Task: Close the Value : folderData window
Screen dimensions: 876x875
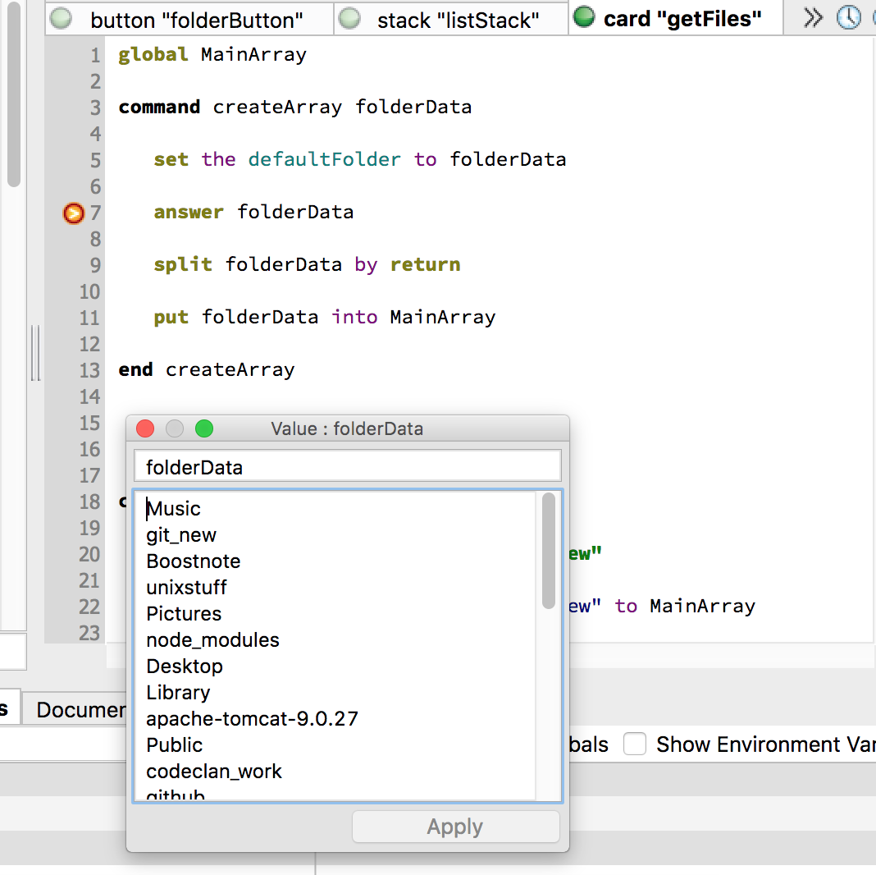Action: (145, 428)
